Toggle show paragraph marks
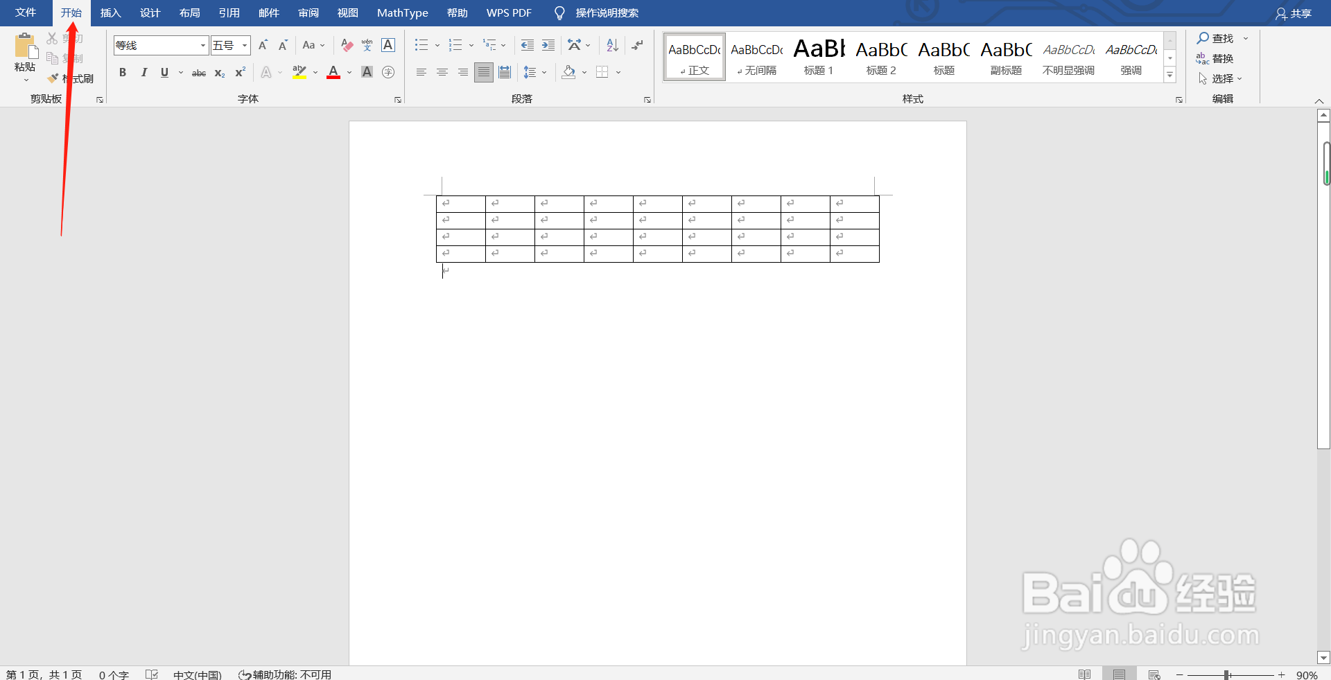Image resolution: width=1331 pixels, height=680 pixels. click(x=637, y=45)
